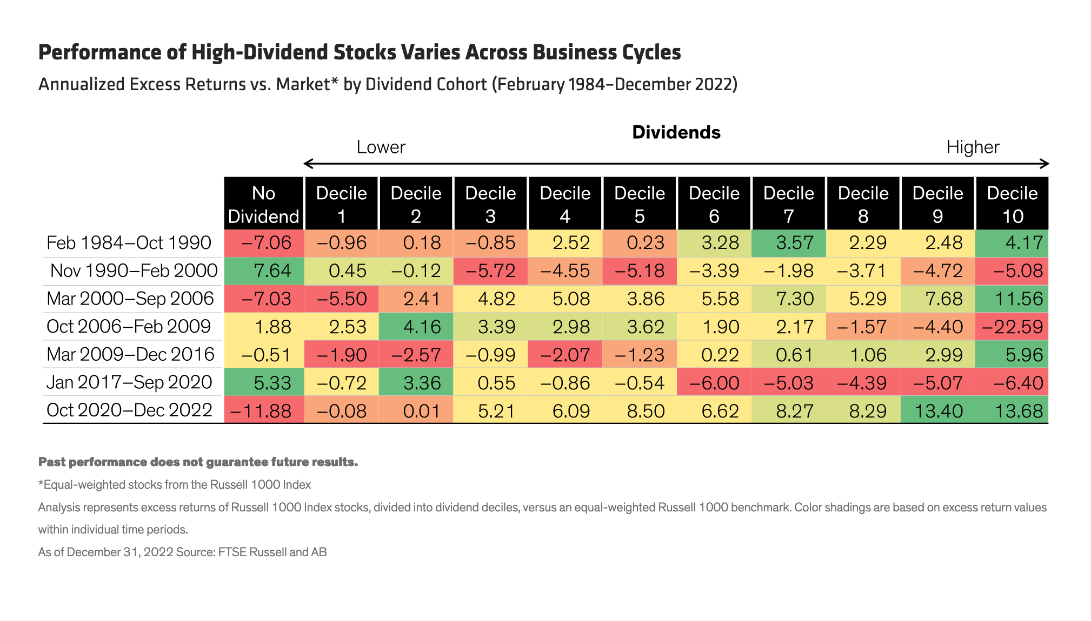The width and height of the screenshot is (1091, 621).
Task: Click the green 11.56 cell
Action: 1012,299
